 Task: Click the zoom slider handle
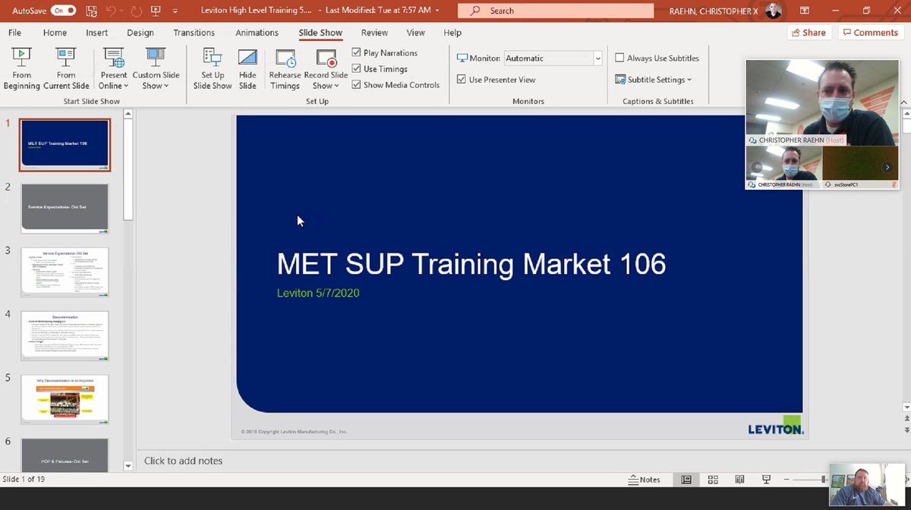click(824, 480)
